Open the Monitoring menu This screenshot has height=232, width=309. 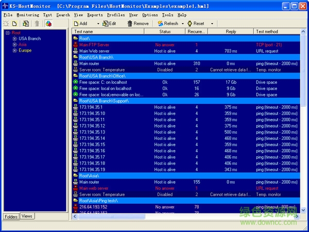click(x=27, y=15)
